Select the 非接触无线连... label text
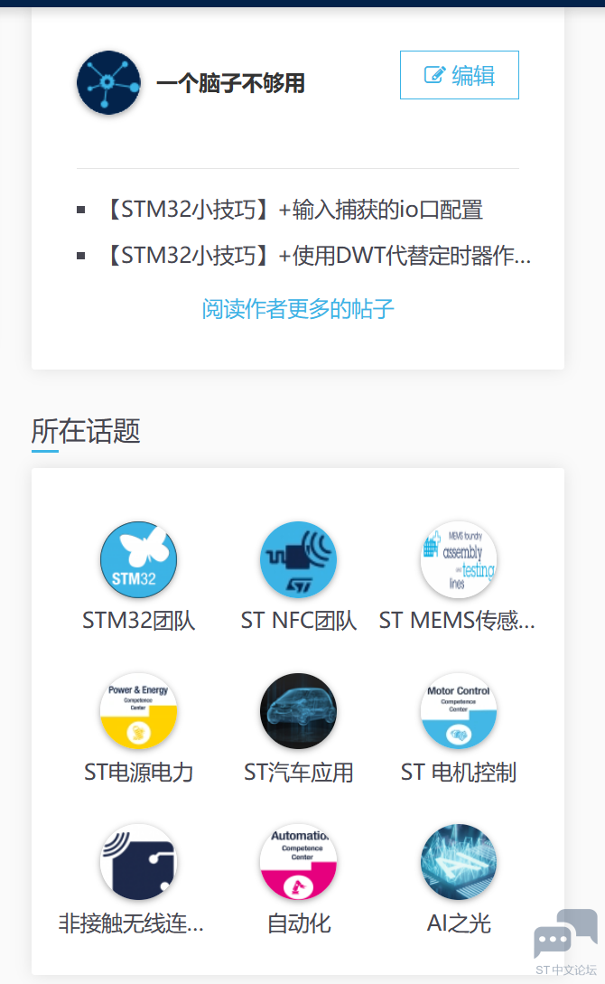The image size is (605, 984). point(131,923)
